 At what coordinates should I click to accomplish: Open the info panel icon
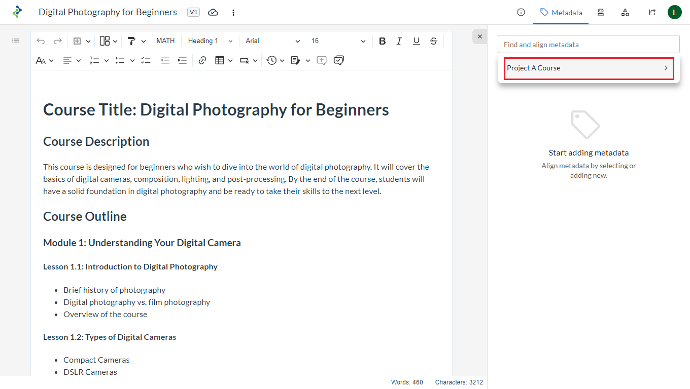pos(521,12)
